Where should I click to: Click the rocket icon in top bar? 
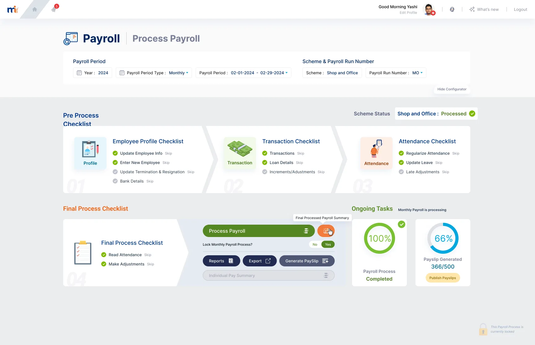pyautogui.click(x=452, y=9)
